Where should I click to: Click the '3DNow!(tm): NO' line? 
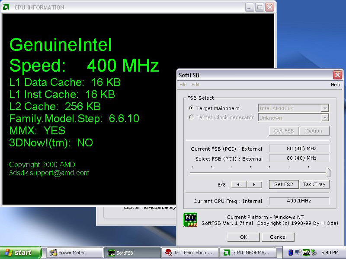(51, 143)
